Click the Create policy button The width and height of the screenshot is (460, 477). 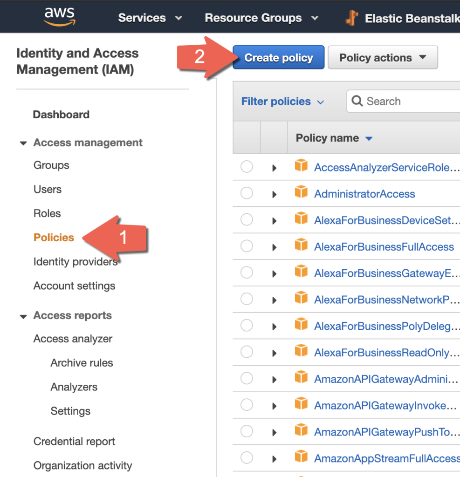click(x=278, y=58)
